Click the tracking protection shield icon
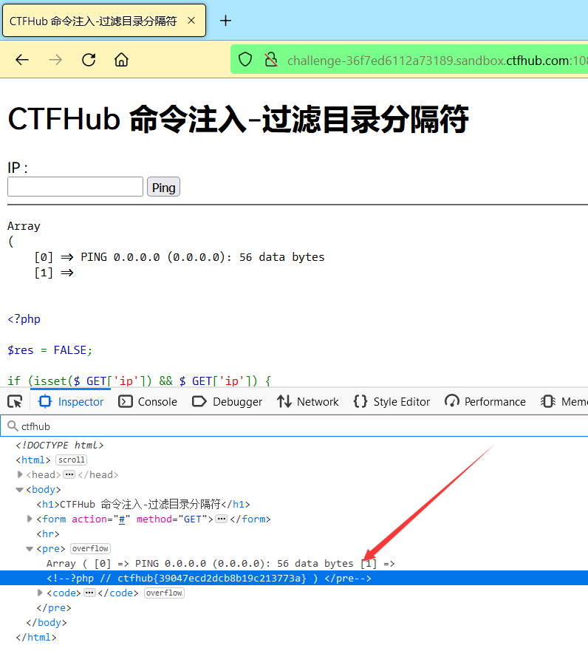The width and height of the screenshot is (588, 665). click(245, 60)
